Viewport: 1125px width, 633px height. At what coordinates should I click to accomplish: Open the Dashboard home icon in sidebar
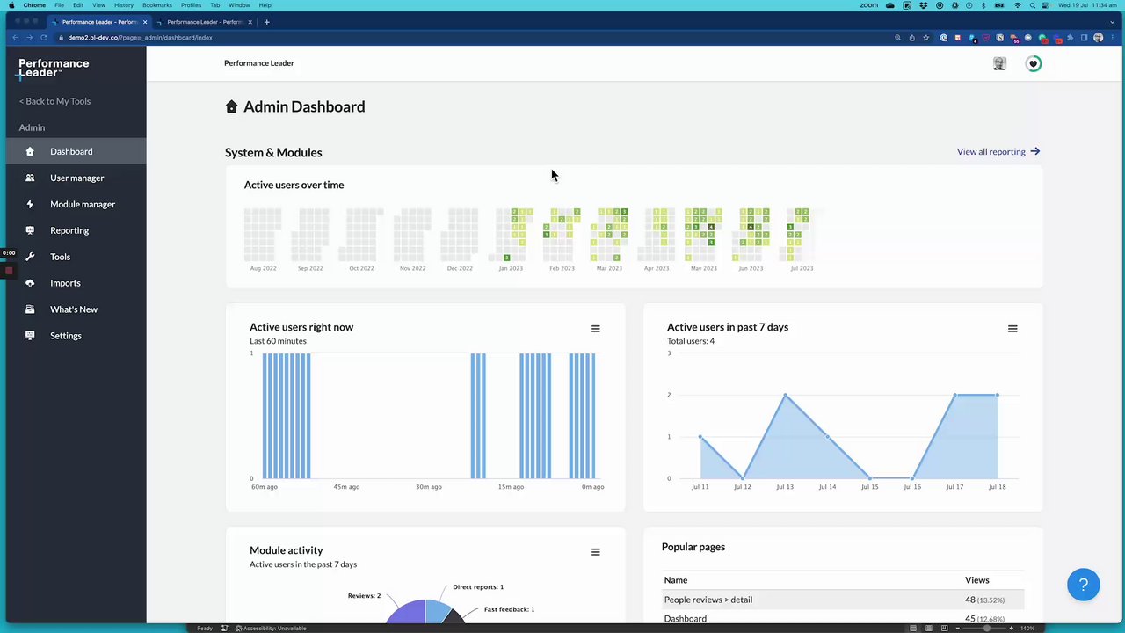point(30,151)
